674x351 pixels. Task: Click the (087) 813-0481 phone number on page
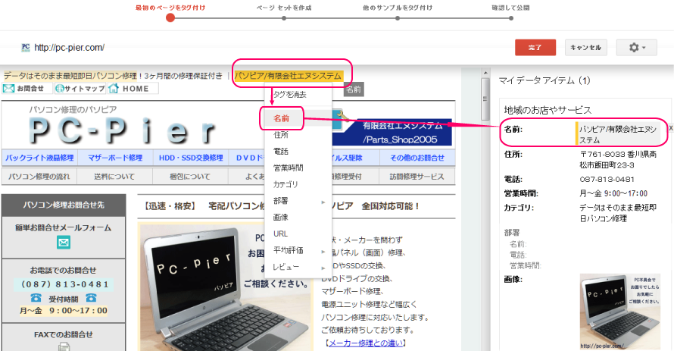(64, 284)
